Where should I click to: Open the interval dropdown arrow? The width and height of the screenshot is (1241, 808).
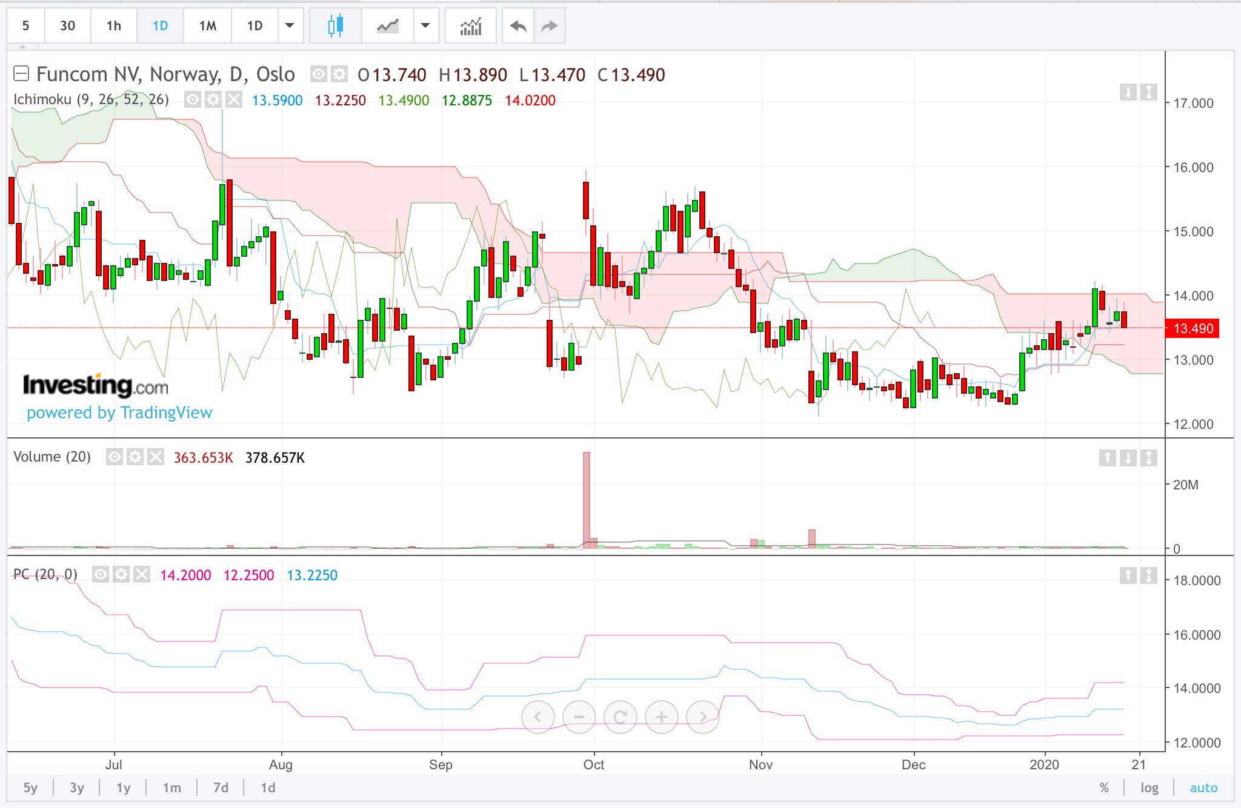[x=290, y=25]
